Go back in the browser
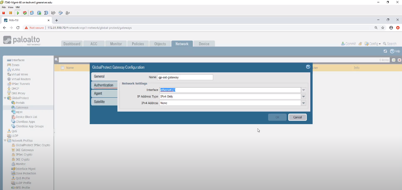The image size is (402, 190). pos(4,28)
